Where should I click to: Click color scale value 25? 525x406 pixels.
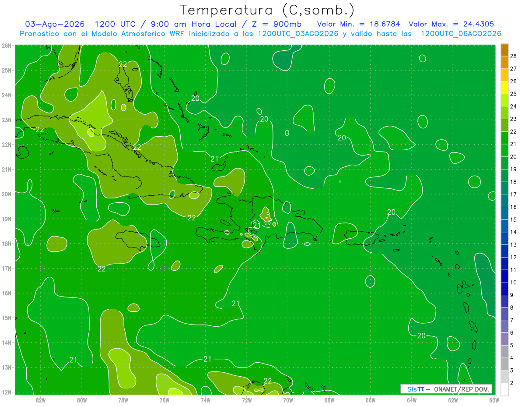pyautogui.click(x=513, y=94)
